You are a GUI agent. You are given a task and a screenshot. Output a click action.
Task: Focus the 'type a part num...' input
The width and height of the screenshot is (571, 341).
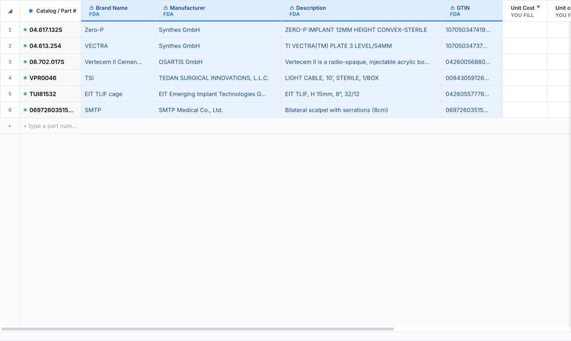(x=50, y=126)
